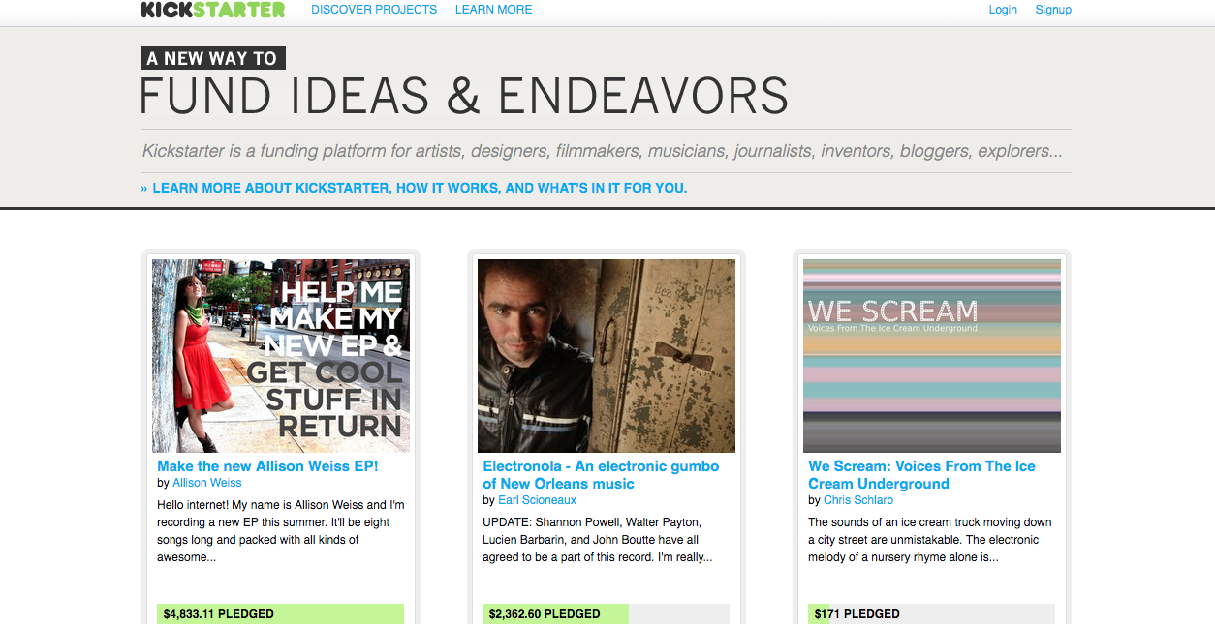Open the Electronola project photo
This screenshot has height=624, width=1215.
[607, 355]
